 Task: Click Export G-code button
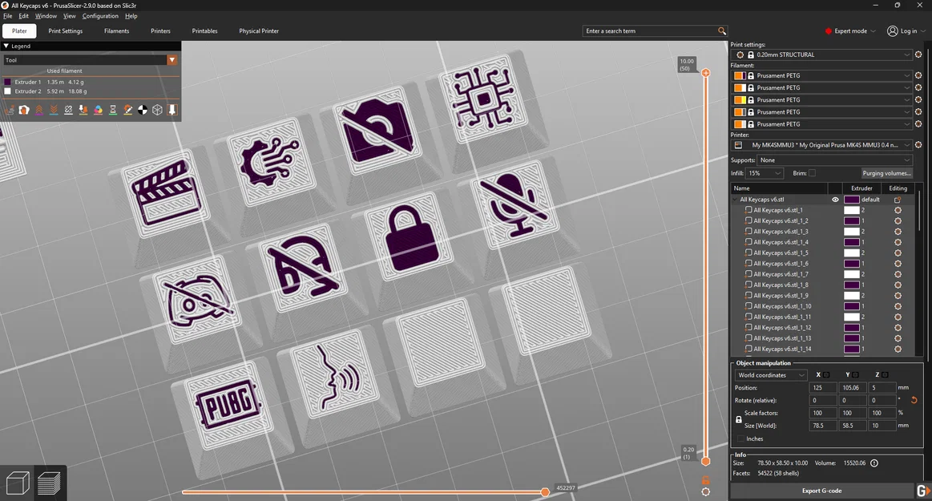tap(822, 491)
